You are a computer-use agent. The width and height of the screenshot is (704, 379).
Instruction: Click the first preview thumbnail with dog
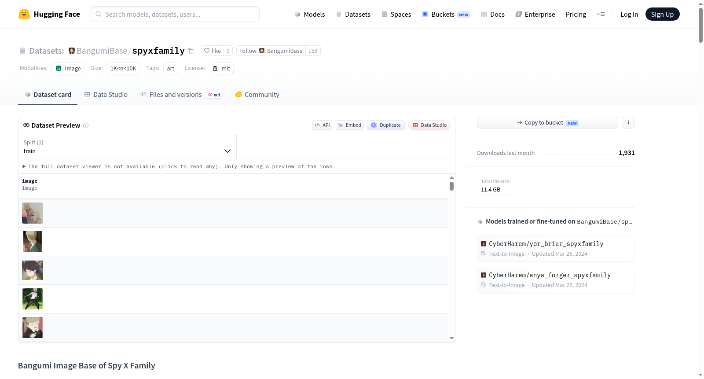coord(33,213)
